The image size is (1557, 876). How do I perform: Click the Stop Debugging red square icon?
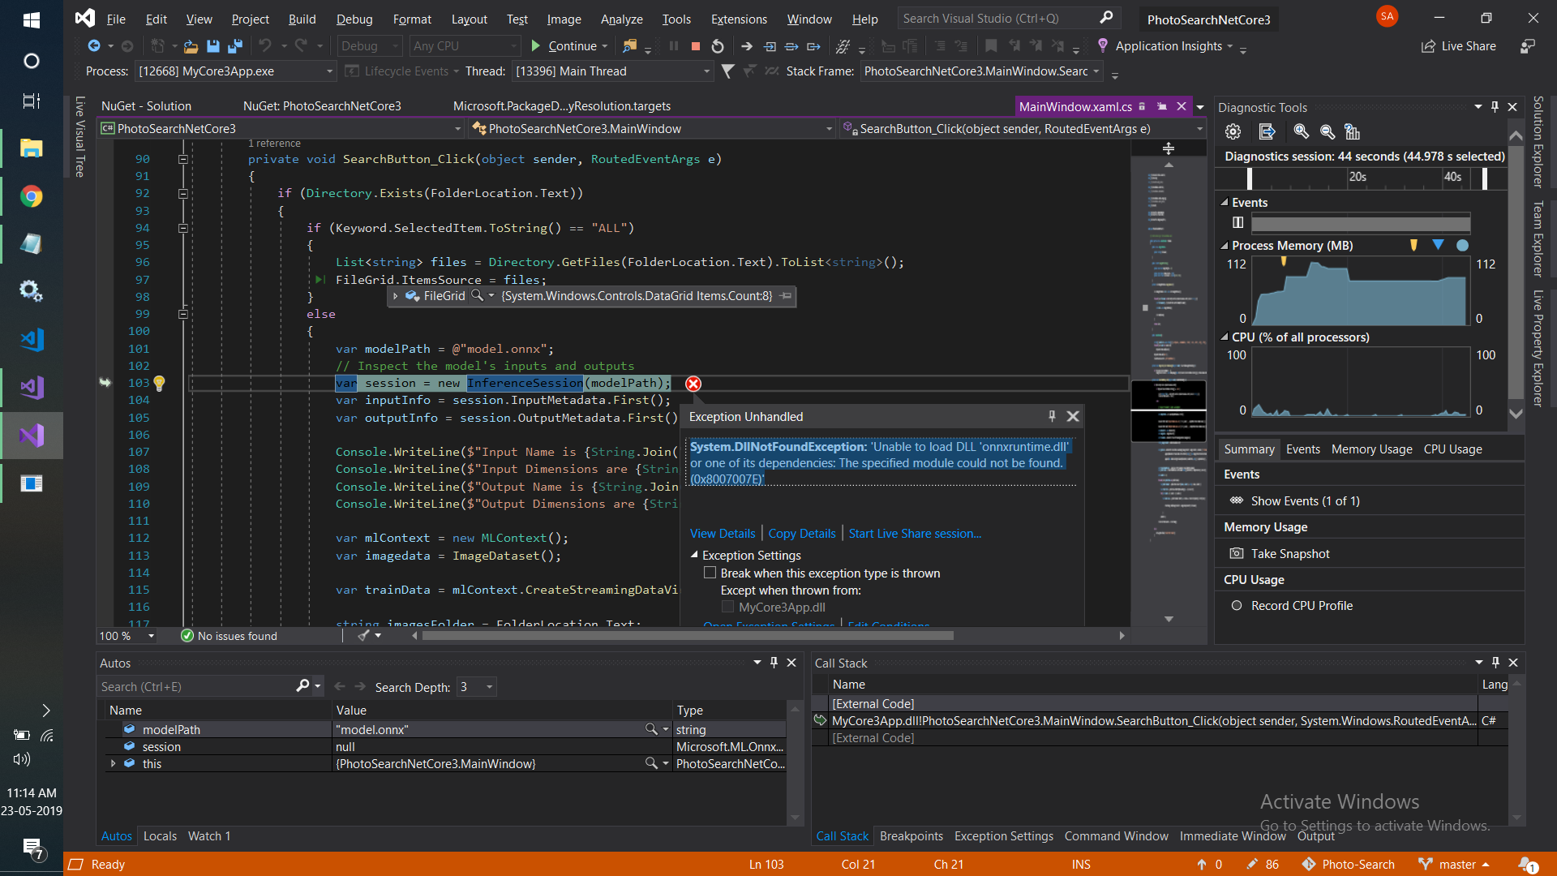pyautogui.click(x=695, y=46)
